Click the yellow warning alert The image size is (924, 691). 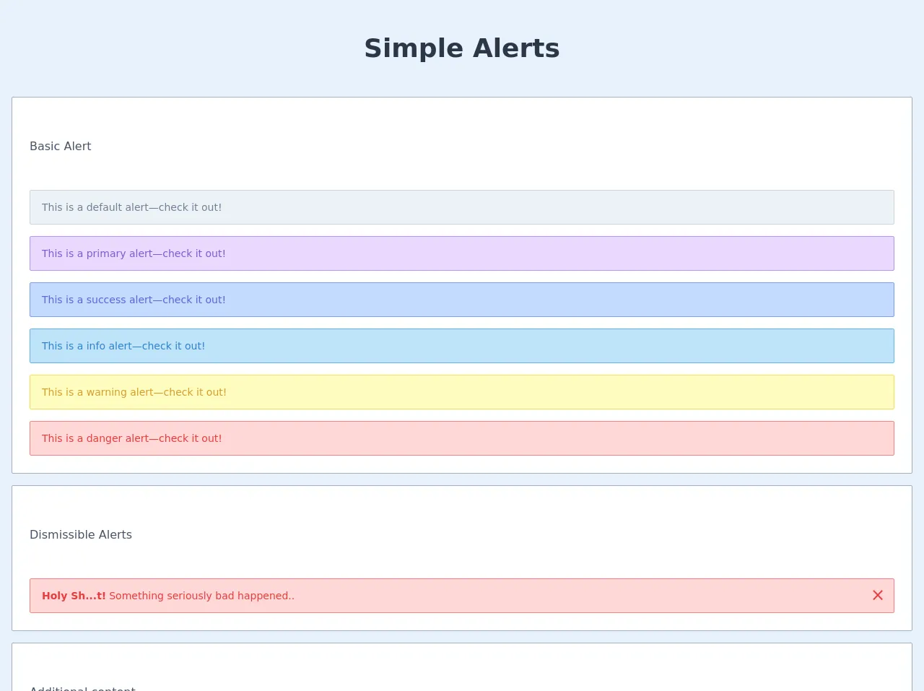coord(462,392)
